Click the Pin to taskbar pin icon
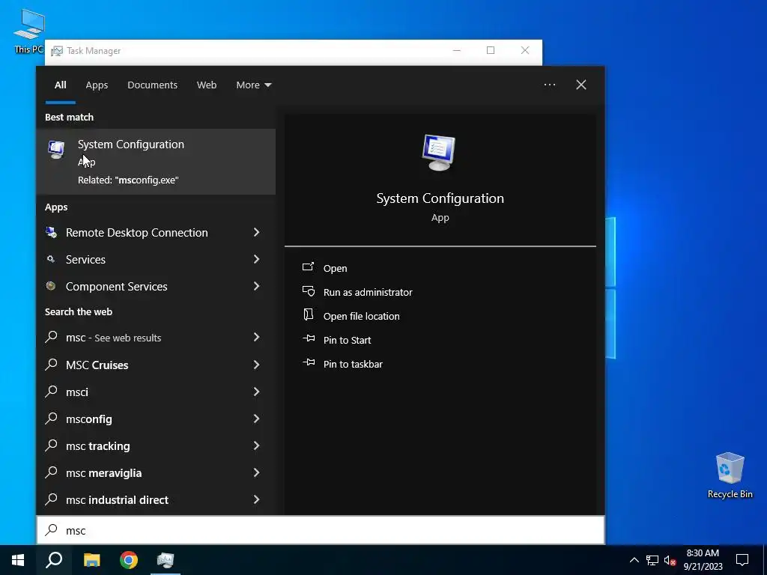The image size is (767, 575). click(308, 362)
